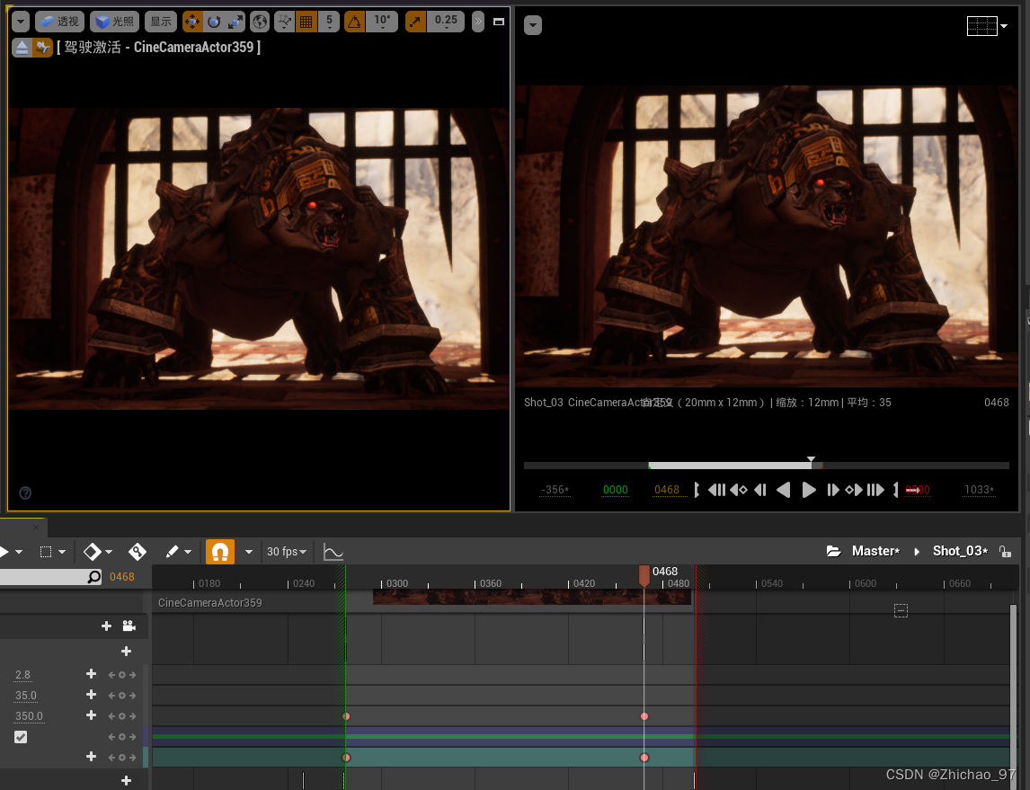Open the viewport layout grid selector
Screen dimensions: 1030x790
(x=987, y=25)
